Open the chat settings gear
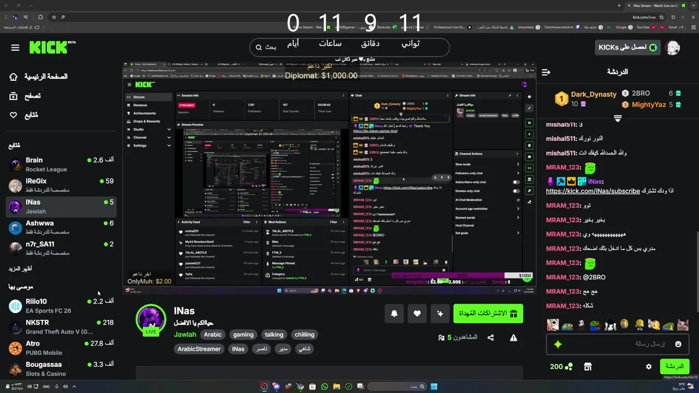This screenshot has width=699, height=393. (x=649, y=367)
